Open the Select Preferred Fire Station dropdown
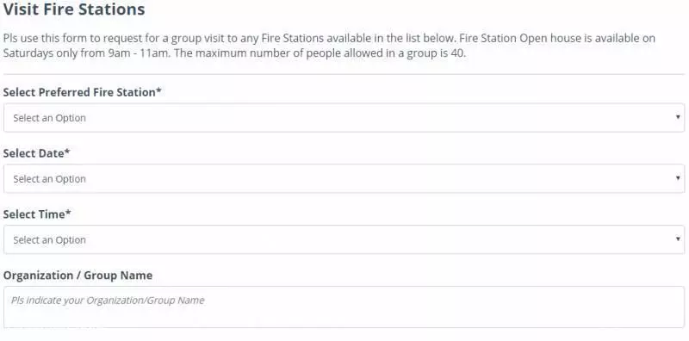 click(x=344, y=118)
